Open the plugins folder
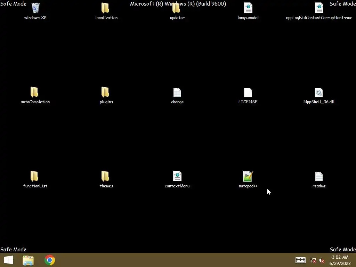The height and width of the screenshot is (267, 356). [x=105, y=92]
